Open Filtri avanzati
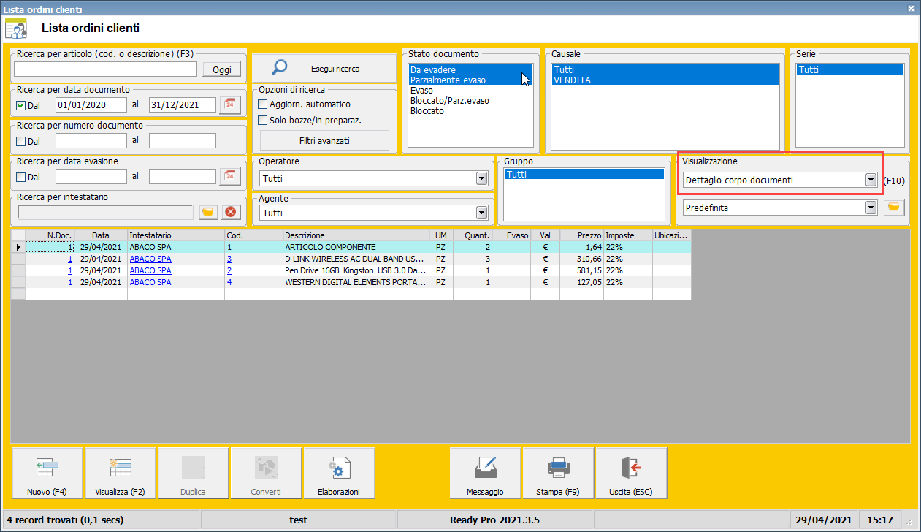This screenshot has width=921, height=532. (324, 140)
